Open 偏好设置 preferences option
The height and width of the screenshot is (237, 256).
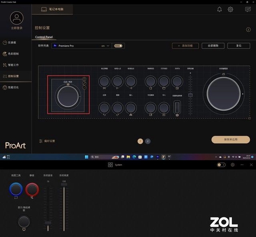pyautogui.click(x=47, y=141)
